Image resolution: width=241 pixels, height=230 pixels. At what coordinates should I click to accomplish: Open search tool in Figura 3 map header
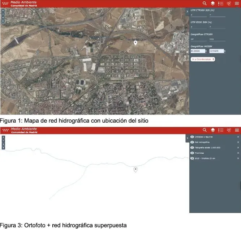coord(205,130)
